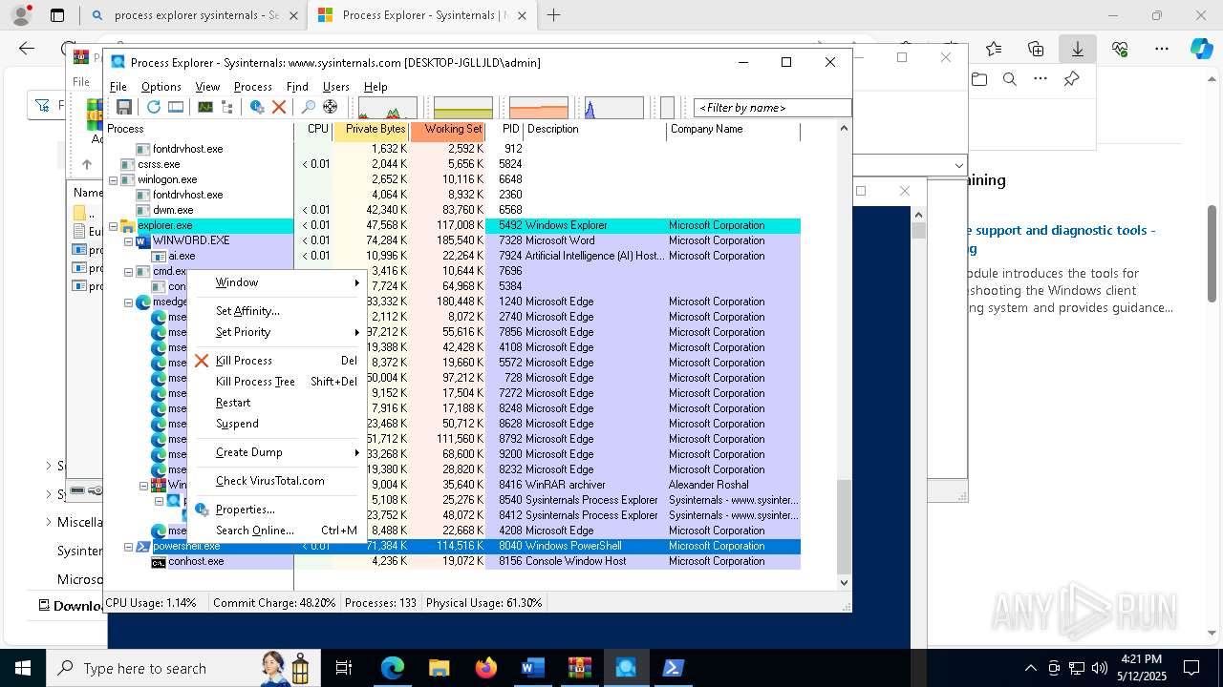The height and width of the screenshot is (687, 1223).
Task: Open the File menu in Process Explorer
Action: 118,87
